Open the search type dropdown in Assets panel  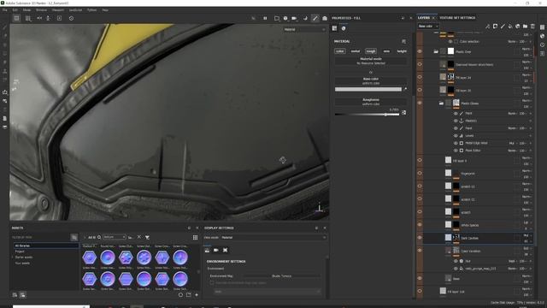click(114, 237)
